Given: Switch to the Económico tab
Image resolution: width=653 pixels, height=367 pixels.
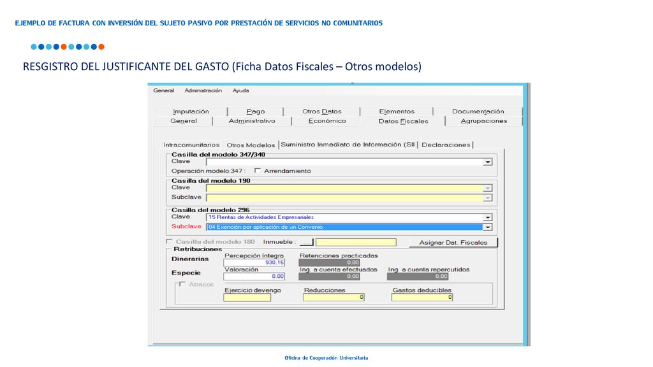Looking at the screenshot, I should (327, 120).
